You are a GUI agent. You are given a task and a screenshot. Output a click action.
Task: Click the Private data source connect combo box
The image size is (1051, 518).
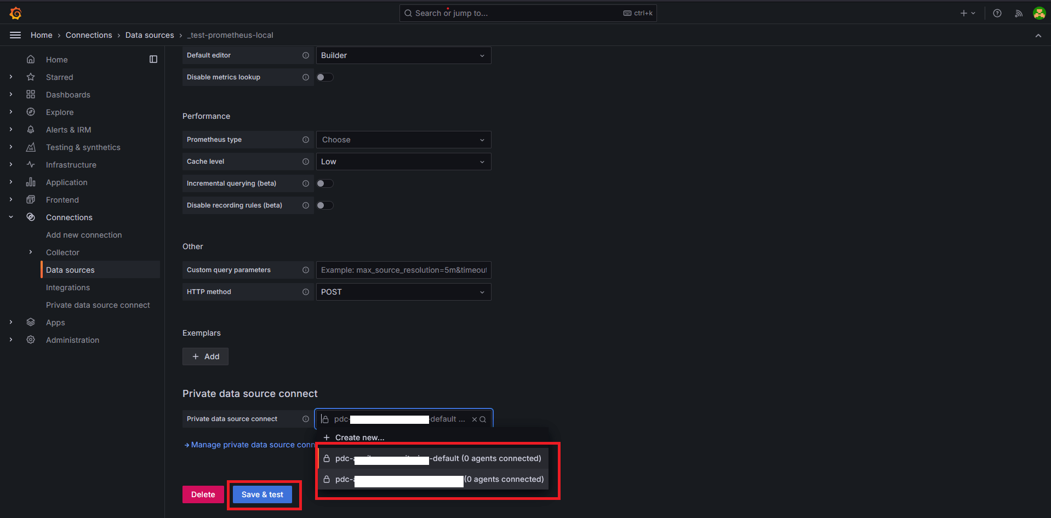404,419
